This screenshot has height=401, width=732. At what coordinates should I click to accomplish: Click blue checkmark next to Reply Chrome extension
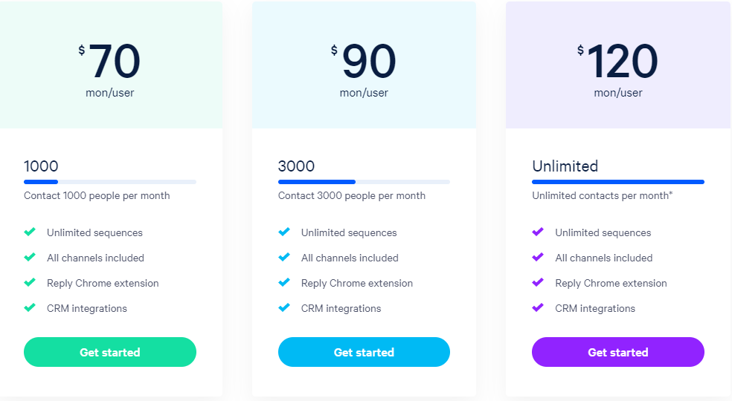284,282
